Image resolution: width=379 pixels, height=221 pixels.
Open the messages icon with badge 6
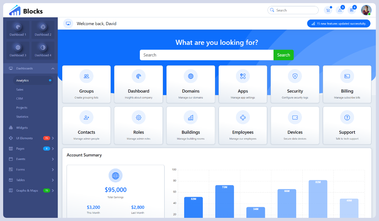(351, 10)
